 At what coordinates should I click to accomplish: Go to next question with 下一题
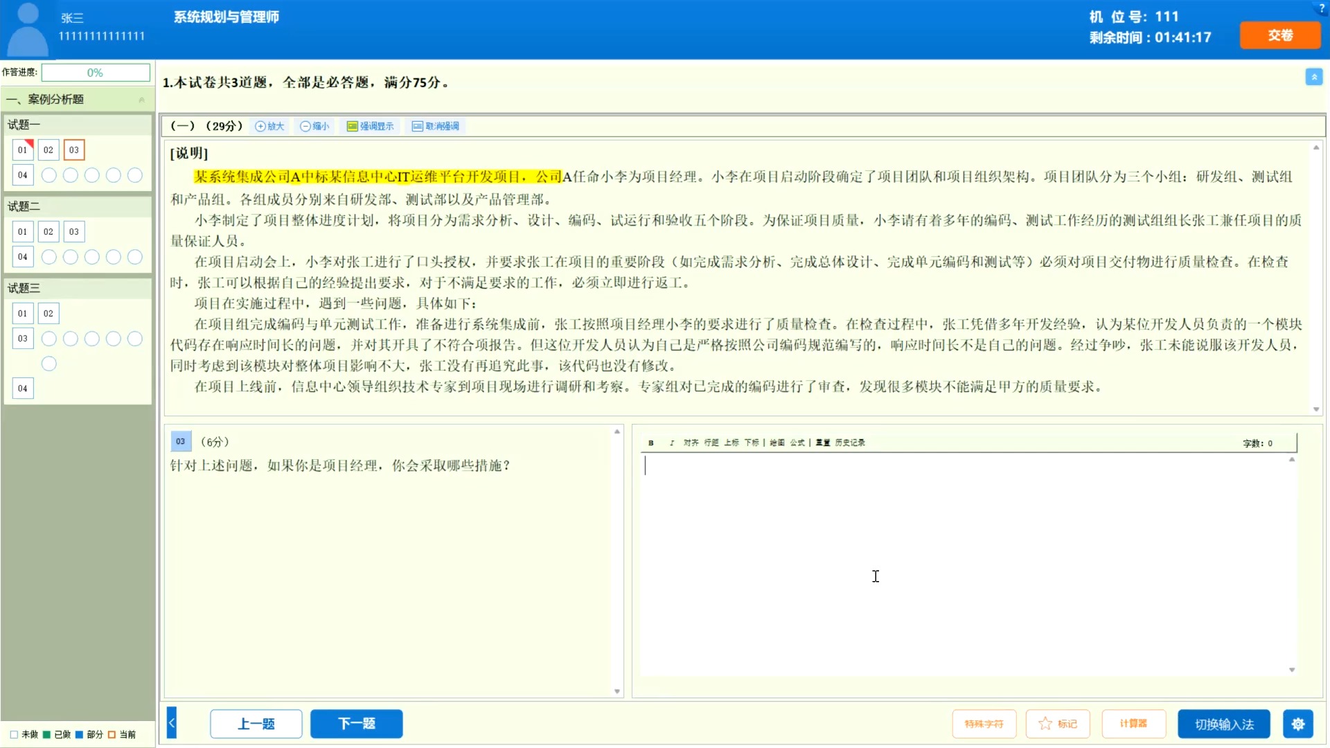coord(357,724)
